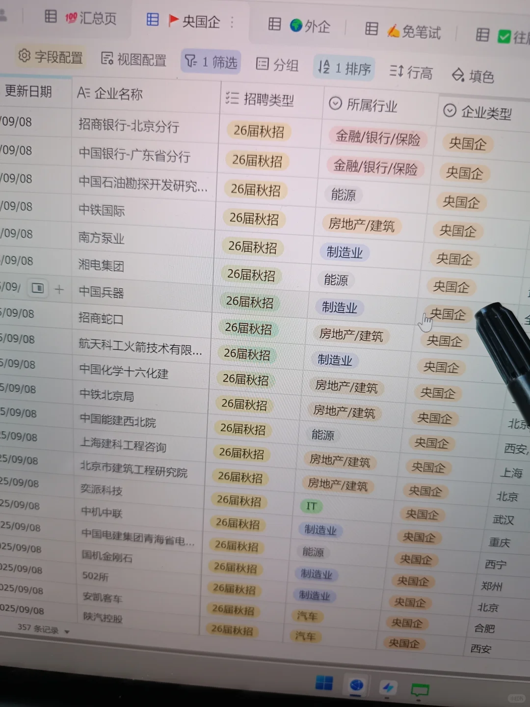The width and height of the screenshot is (530, 707).
Task: Select cell 中国化学十六化建
Action: tap(124, 371)
